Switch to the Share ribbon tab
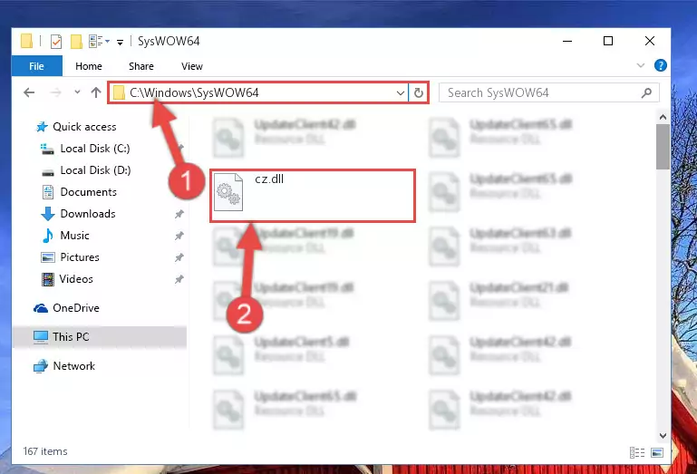697x474 pixels. [x=141, y=66]
